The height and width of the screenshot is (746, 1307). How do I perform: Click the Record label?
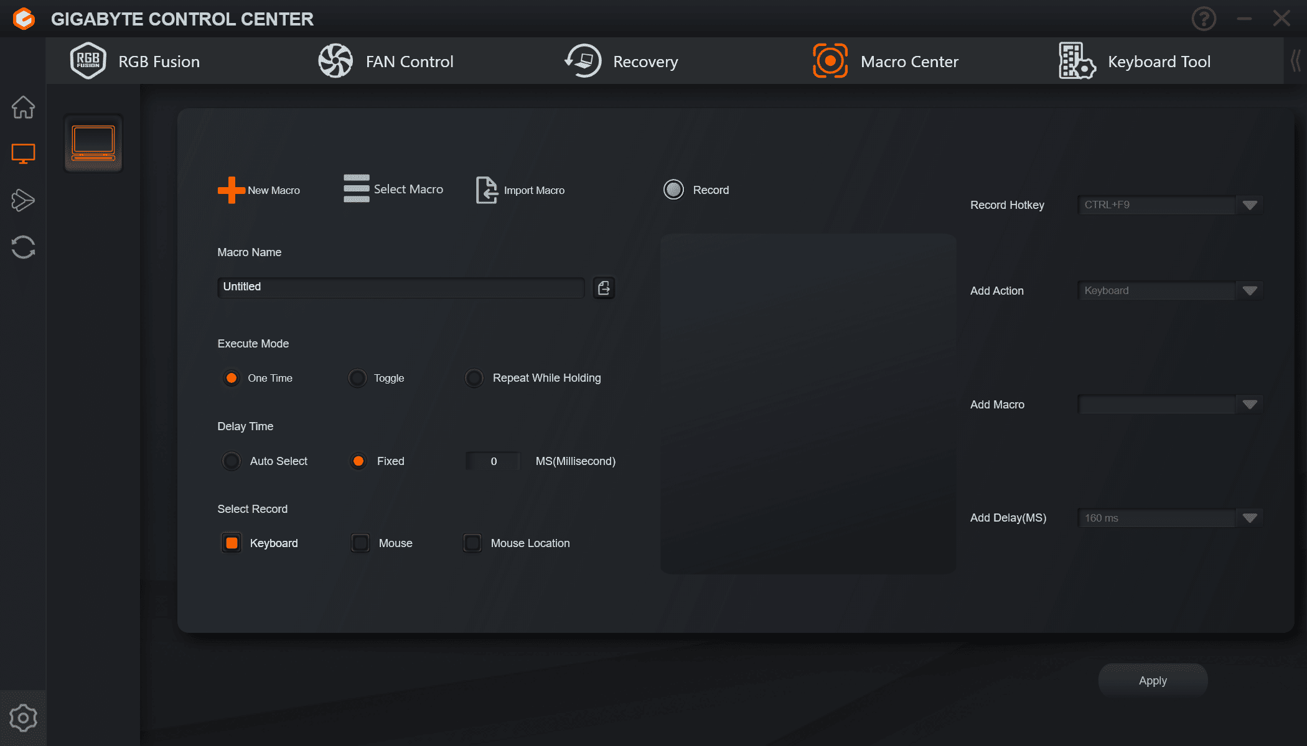[711, 190]
